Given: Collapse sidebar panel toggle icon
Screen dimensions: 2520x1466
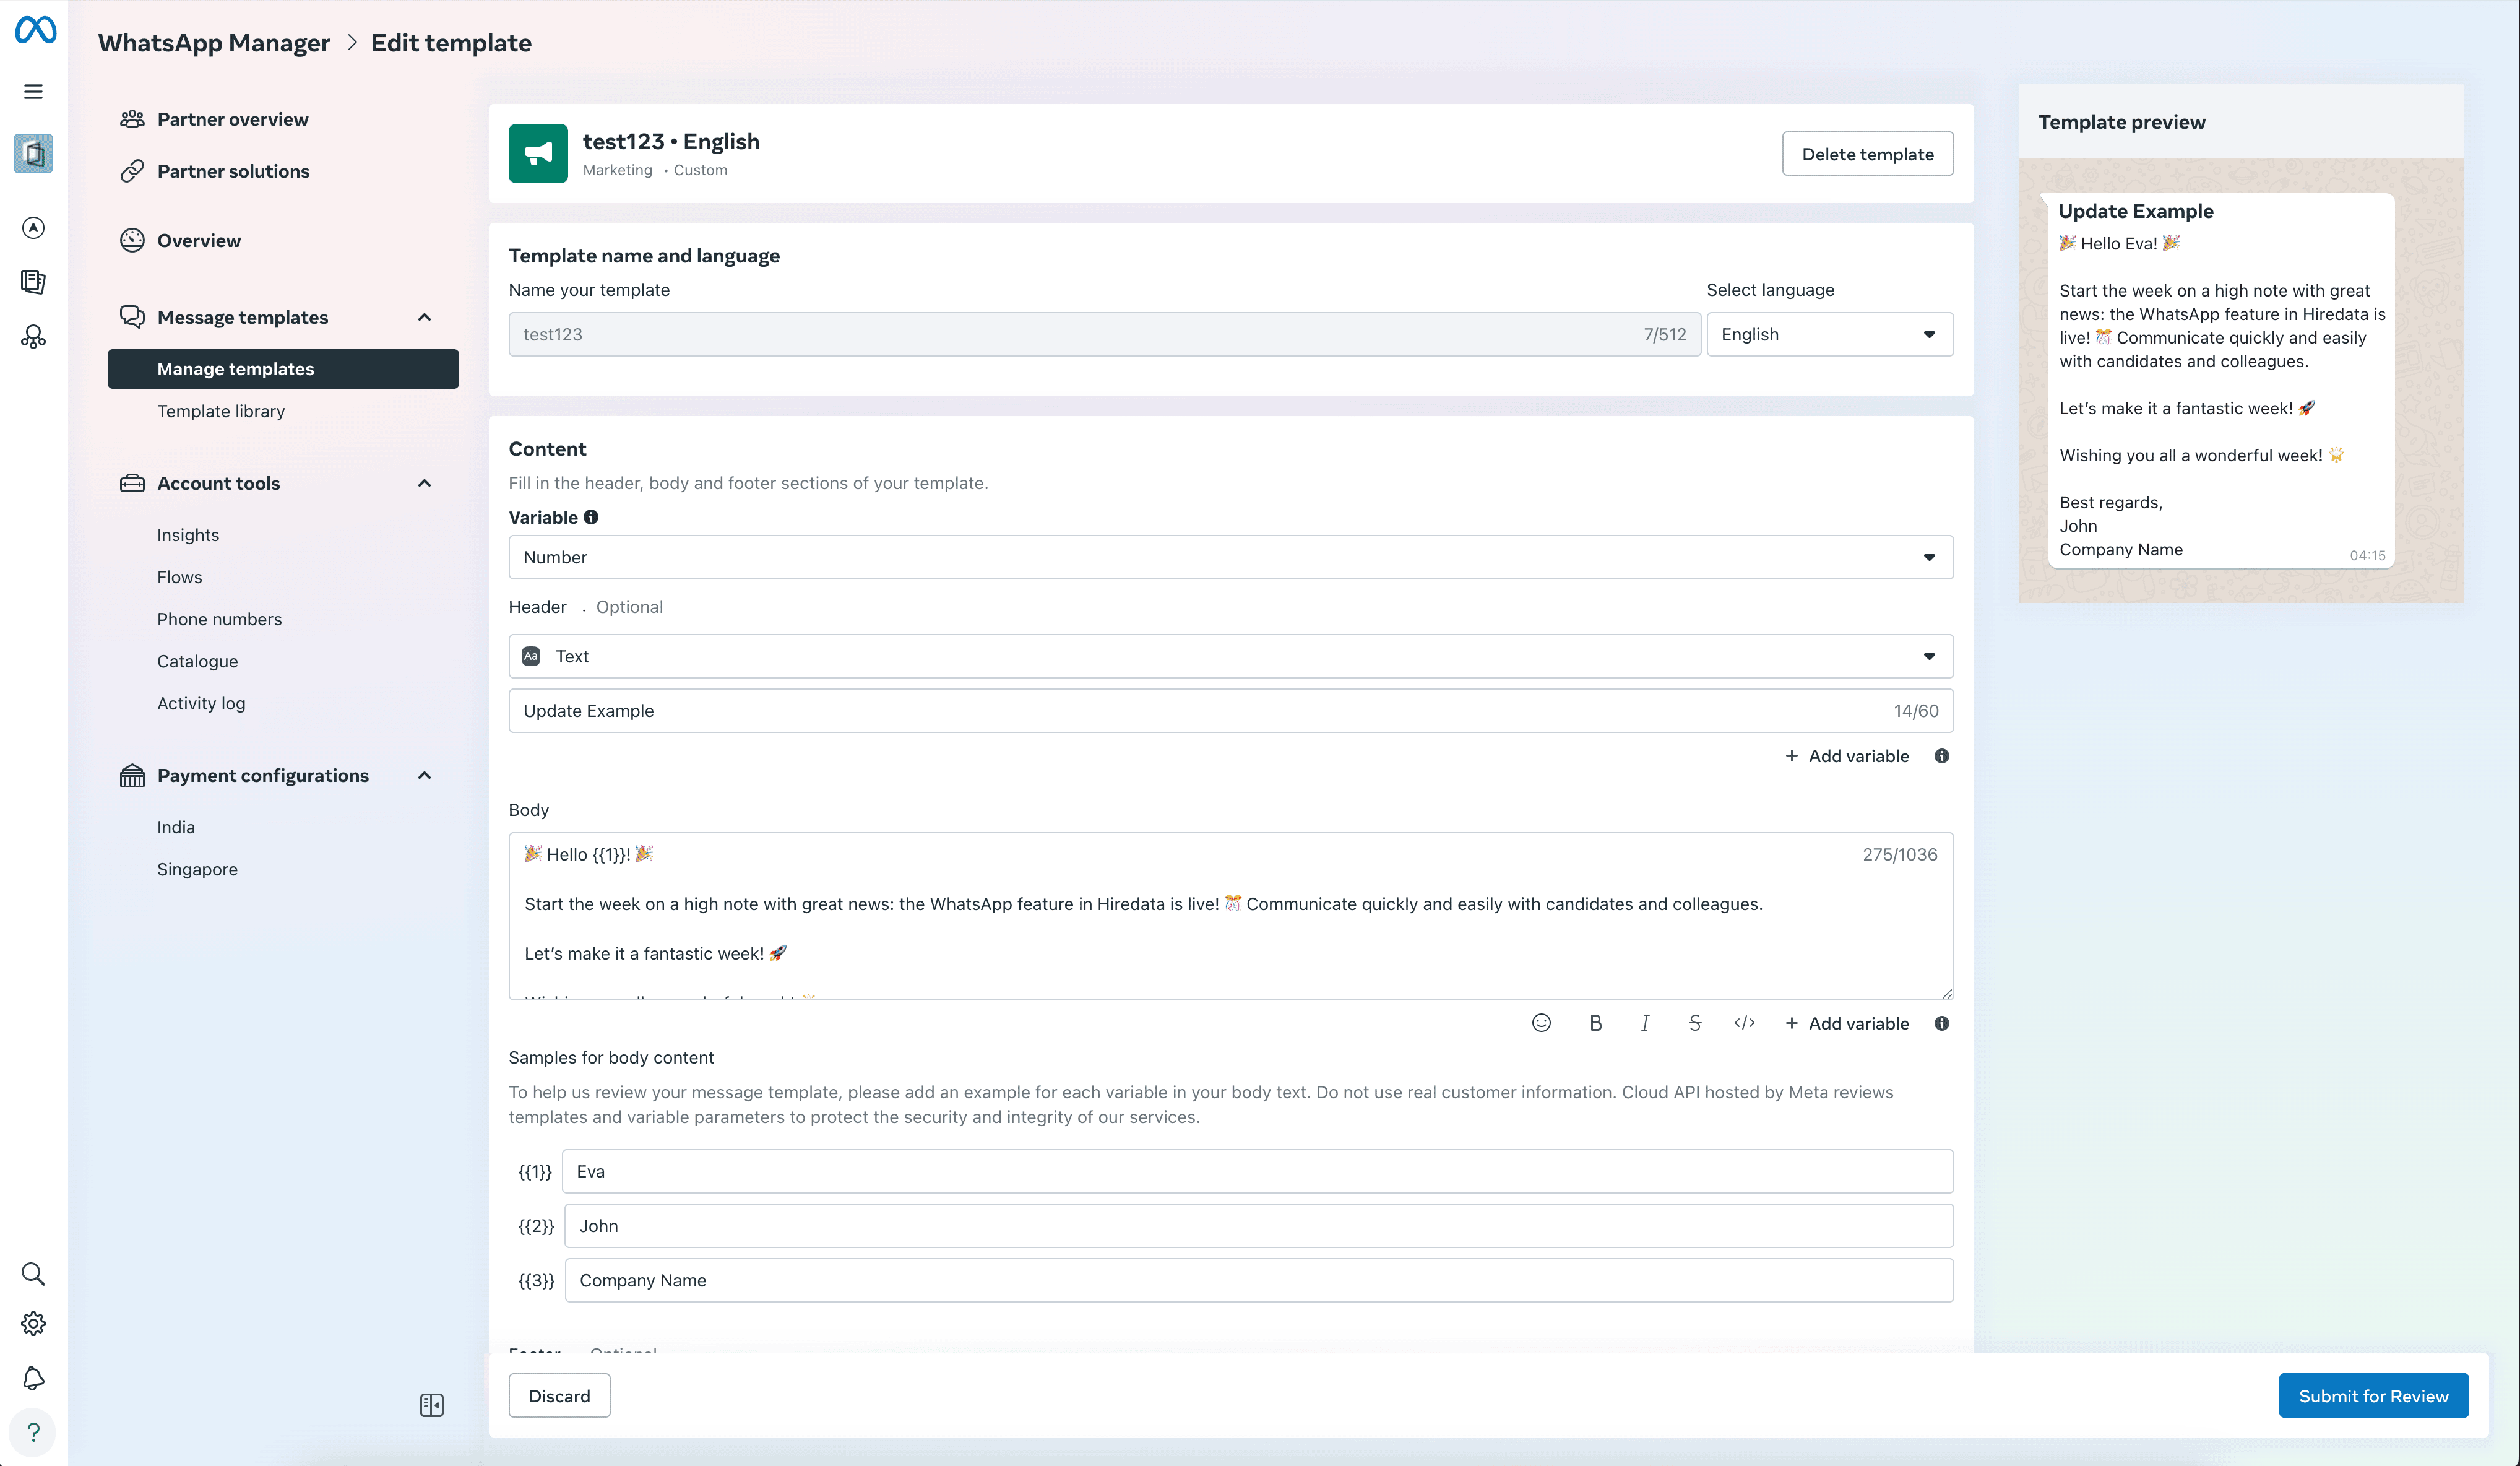Looking at the screenshot, I should [x=432, y=1405].
